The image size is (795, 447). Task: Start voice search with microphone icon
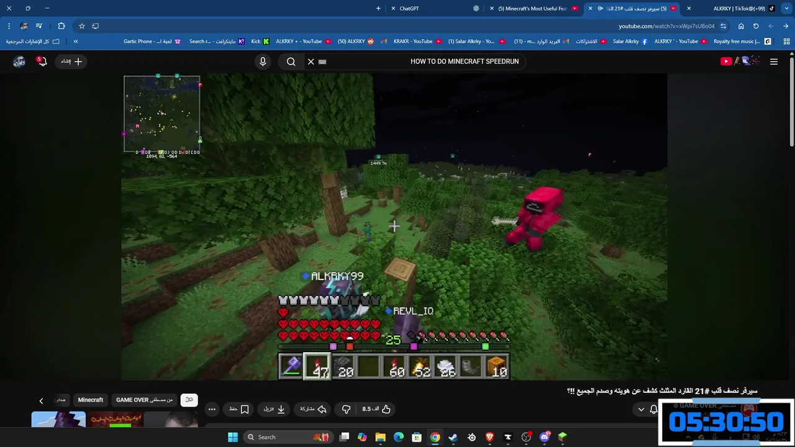[x=263, y=61]
